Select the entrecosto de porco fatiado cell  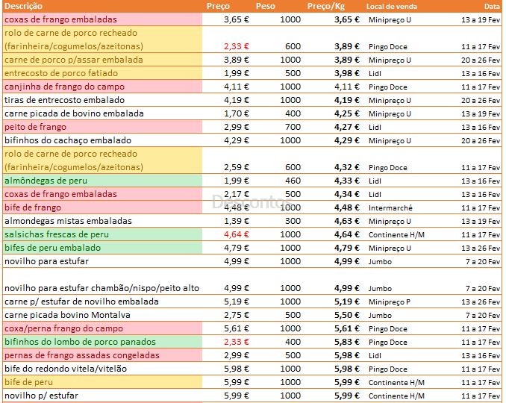103,73
